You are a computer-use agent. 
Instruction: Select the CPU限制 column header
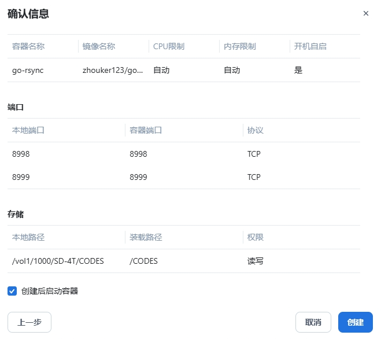[169, 46]
